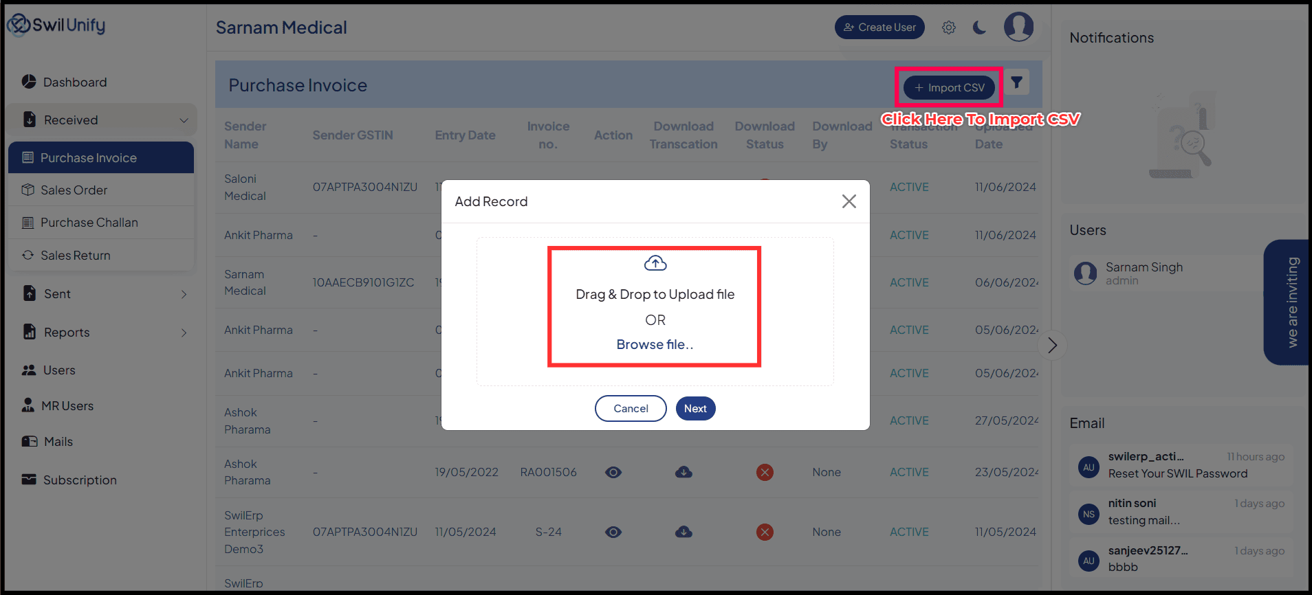This screenshot has width=1312, height=595.
Task: Open the settings gear icon
Action: click(x=949, y=27)
